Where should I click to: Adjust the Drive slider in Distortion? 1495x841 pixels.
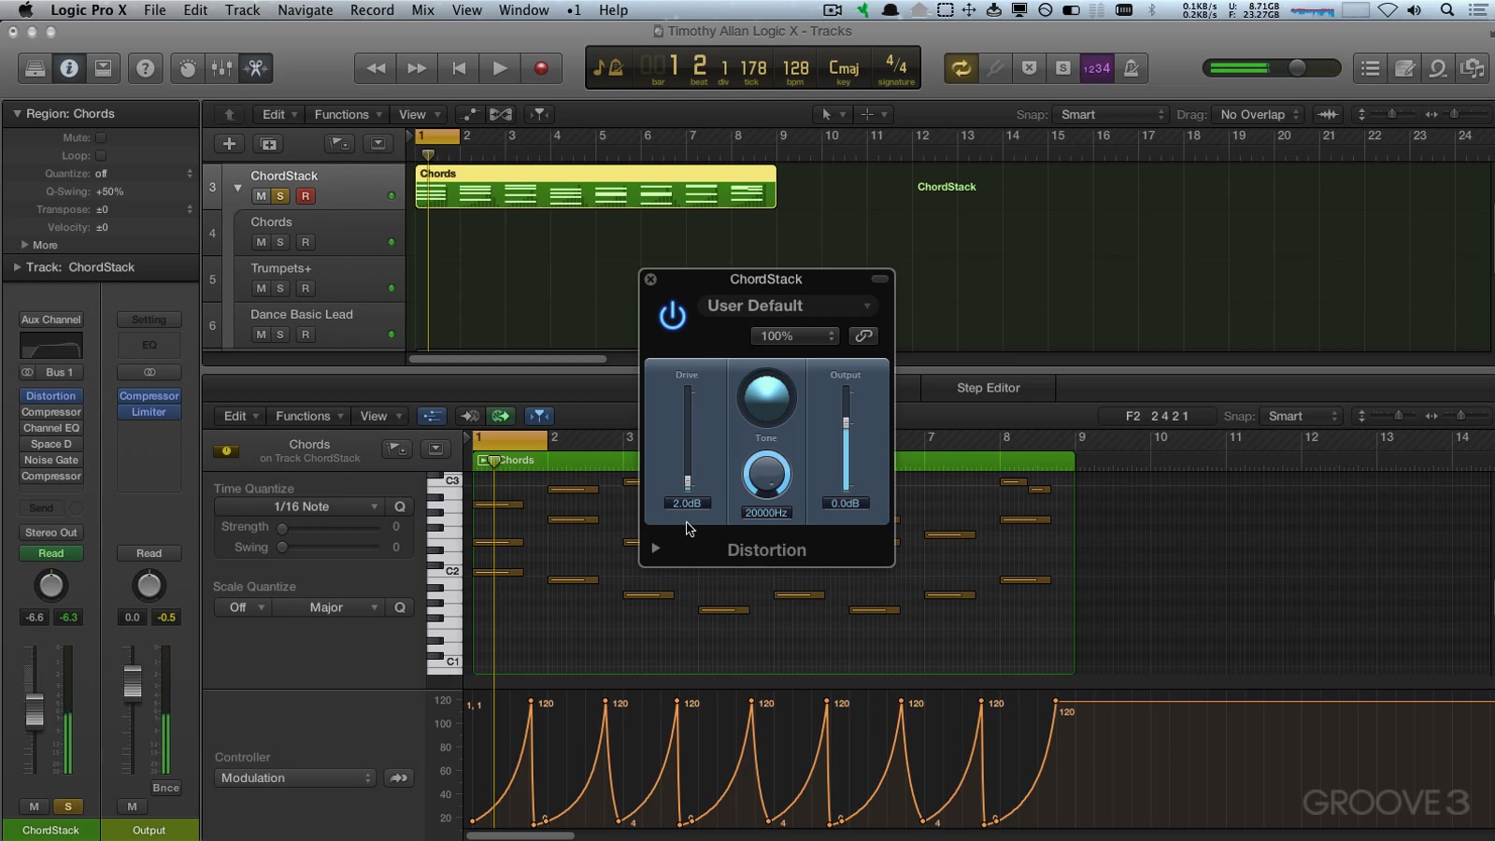pyautogui.click(x=688, y=483)
